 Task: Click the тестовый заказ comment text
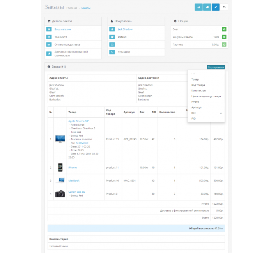(58, 246)
